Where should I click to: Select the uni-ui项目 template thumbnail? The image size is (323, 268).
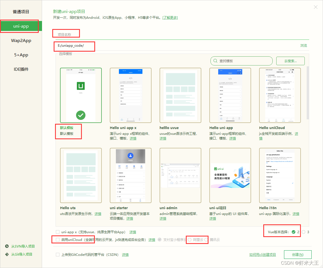(x=230, y=175)
